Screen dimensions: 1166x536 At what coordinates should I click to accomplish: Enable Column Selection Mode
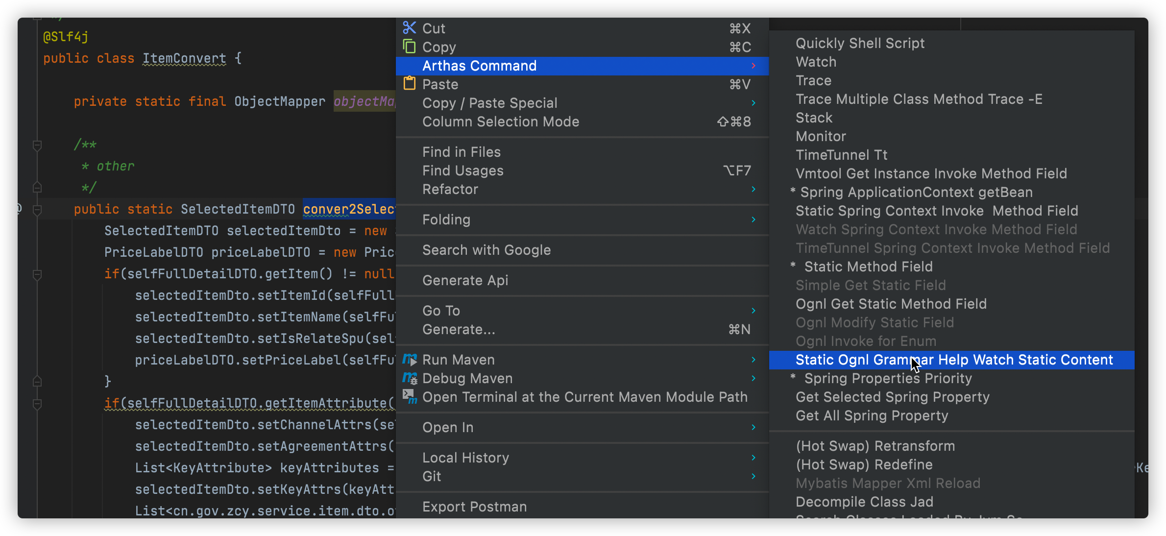(x=582, y=122)
